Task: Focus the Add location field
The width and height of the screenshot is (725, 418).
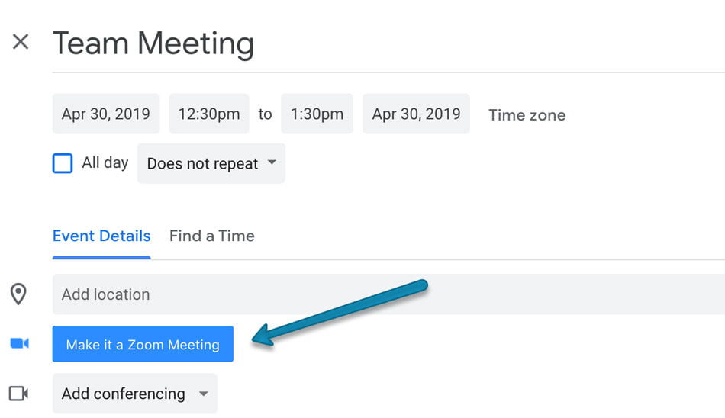Action: [388, 294]
